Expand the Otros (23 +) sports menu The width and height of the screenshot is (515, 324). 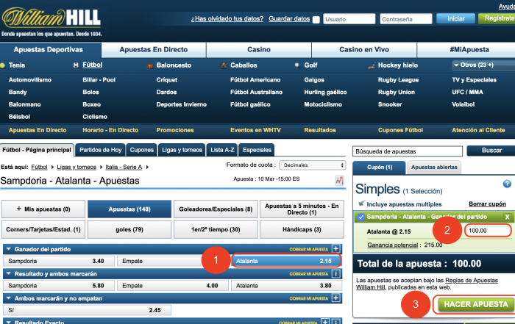[483, 65]
